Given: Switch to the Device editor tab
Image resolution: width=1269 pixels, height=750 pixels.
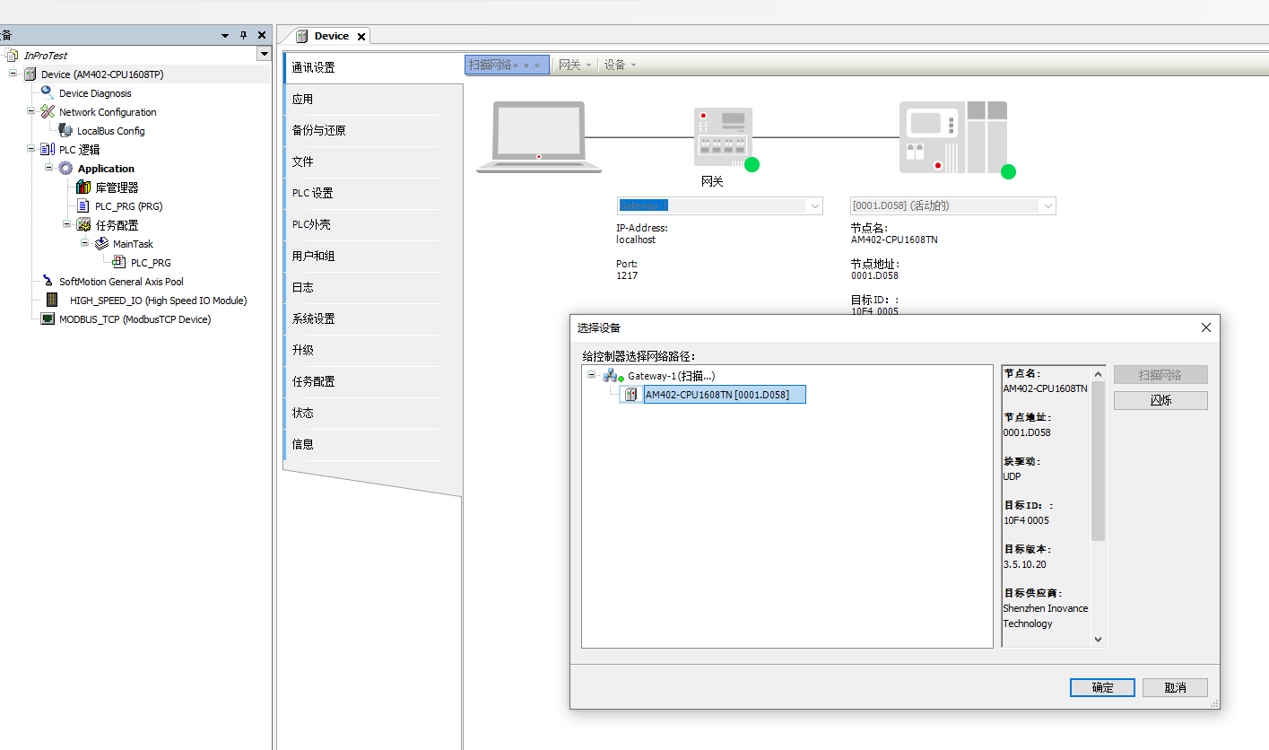Looking at the screenshot, I should click(332, 36).
